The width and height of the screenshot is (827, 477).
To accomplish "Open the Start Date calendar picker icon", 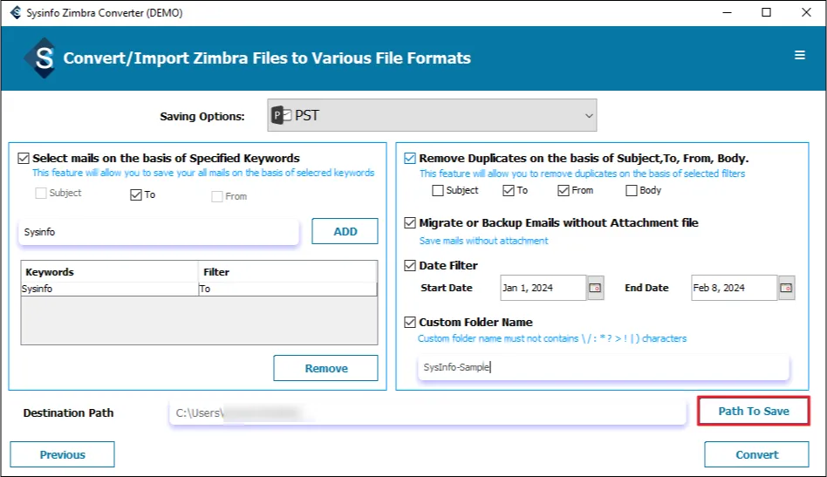I will coord(596,288).
